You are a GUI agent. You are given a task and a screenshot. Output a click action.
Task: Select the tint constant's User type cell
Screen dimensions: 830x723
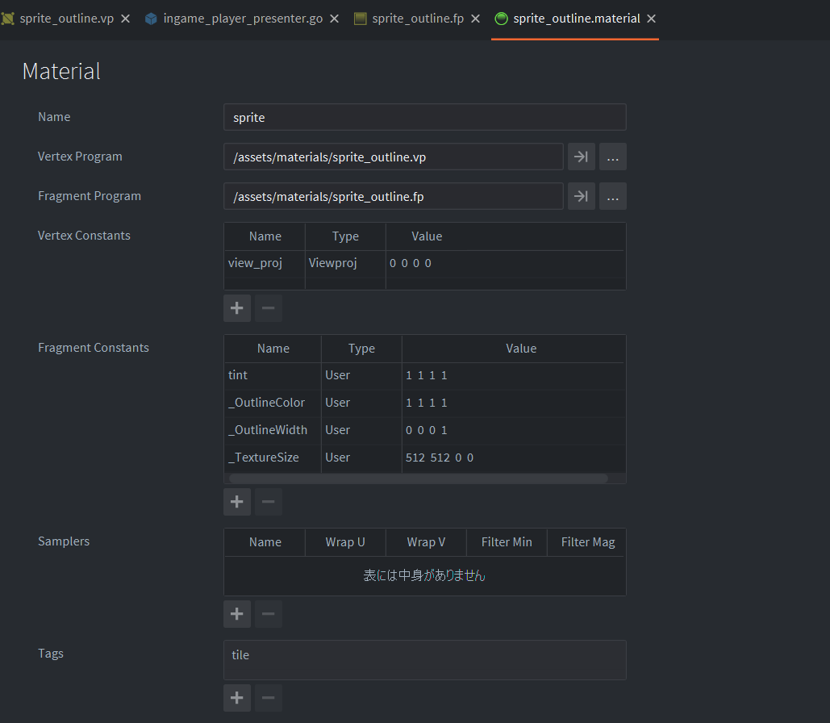click(x=361, y=376)
